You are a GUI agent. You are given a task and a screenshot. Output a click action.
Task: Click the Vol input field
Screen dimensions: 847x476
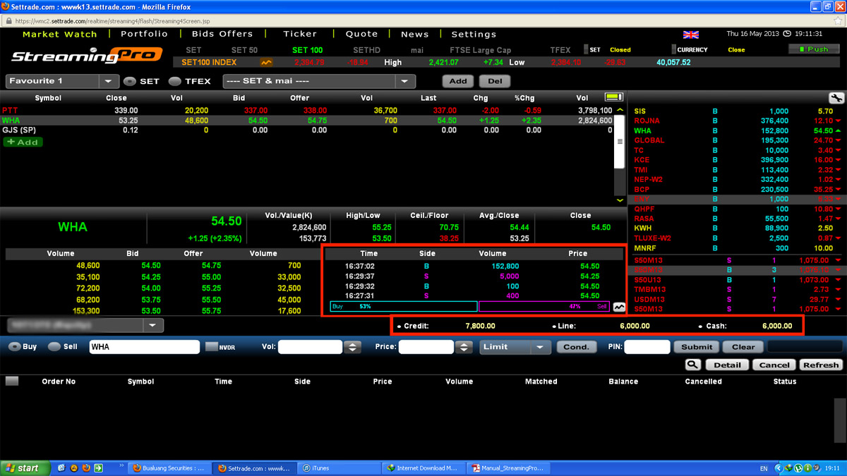[x=310, y=347]
